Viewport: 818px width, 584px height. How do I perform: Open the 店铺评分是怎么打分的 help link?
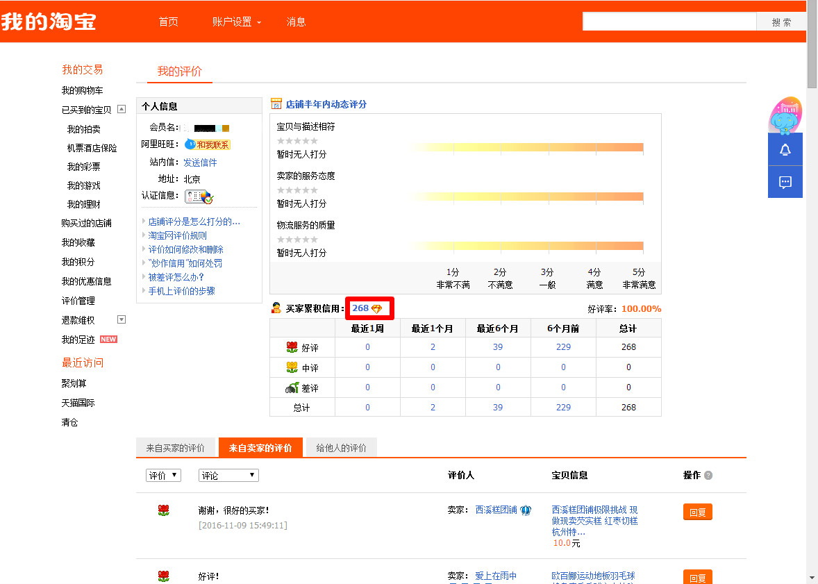pos(194,222)
